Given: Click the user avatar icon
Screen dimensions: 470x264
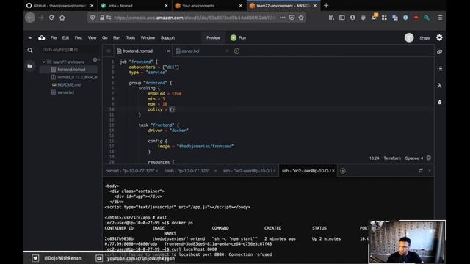Looking at the screenshot, I should 409,37.
